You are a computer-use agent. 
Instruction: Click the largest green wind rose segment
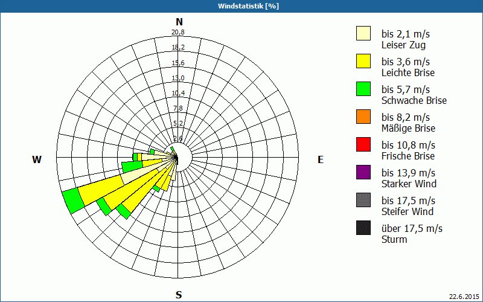tap(73, 201)
